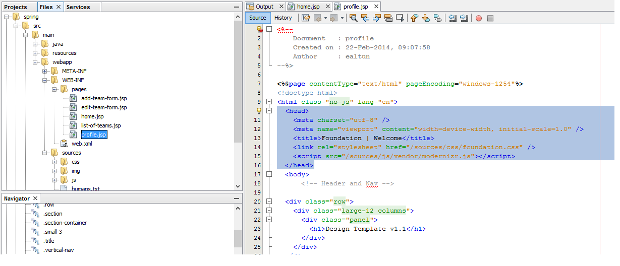Click the css folder icon

coord(64,162)
